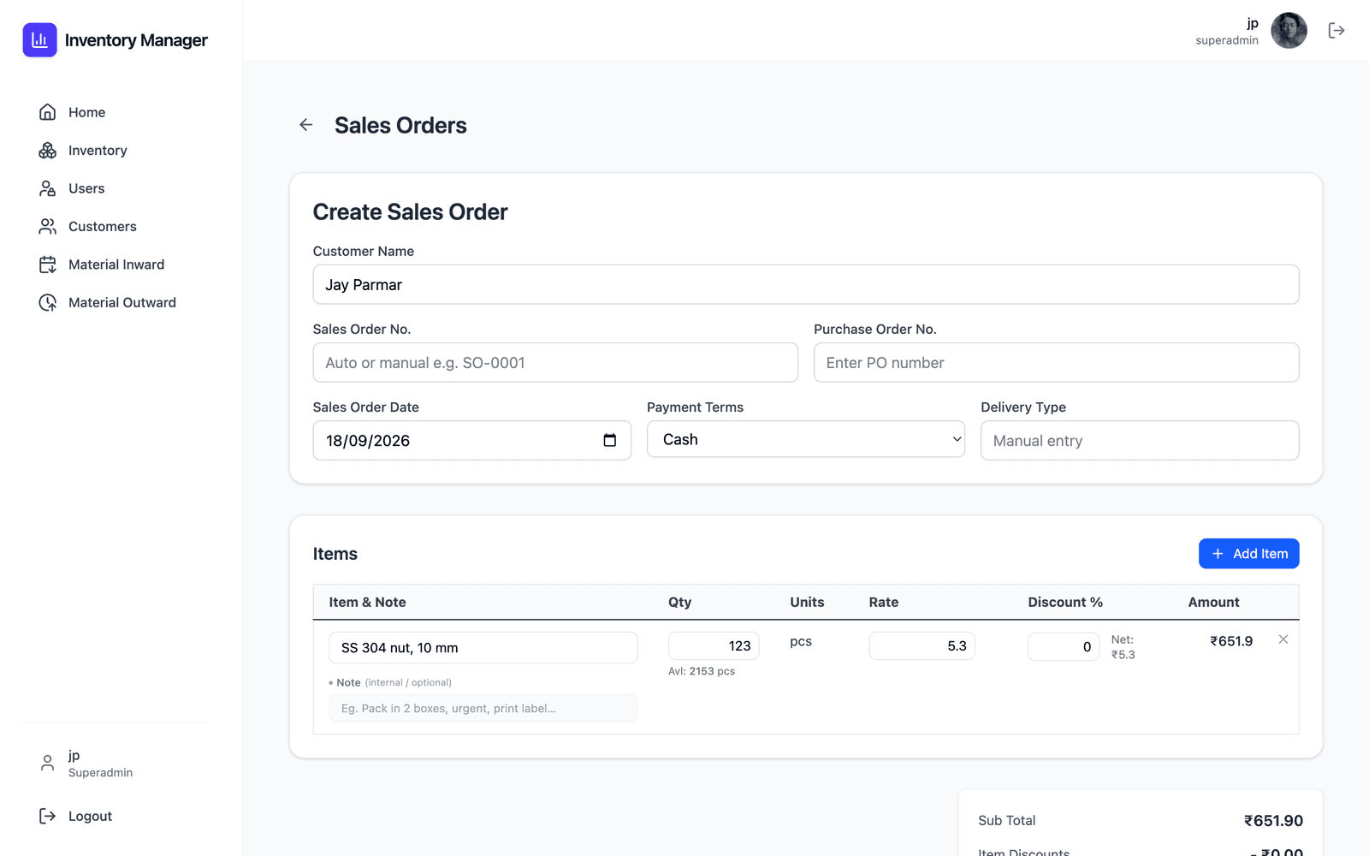The image size is (1369, 856).
Task: Open Inventory via its boxes icon
Action: pyautogui.click(x=48, y=151)
